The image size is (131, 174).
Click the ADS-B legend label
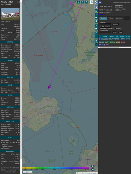pos(102,42)
